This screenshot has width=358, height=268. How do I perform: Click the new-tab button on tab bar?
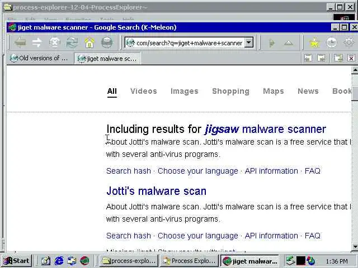[x=338, y=58]
